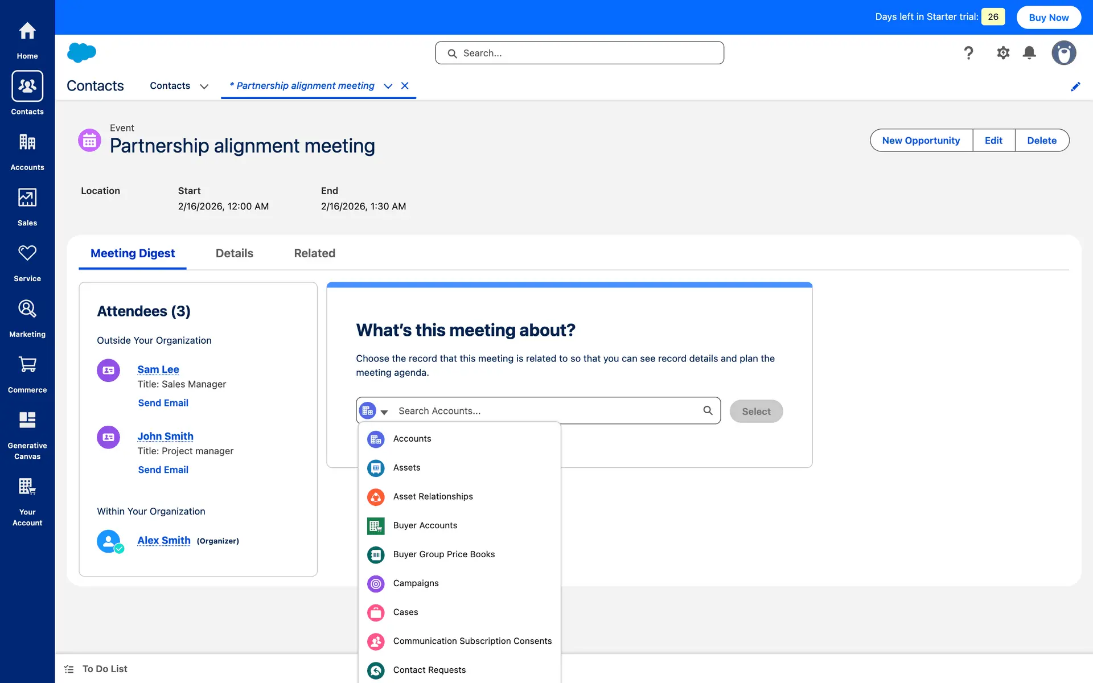The width and height of the screenshot is (1093, 683).
Task: Switch to the Related tab
Action: 314,253
